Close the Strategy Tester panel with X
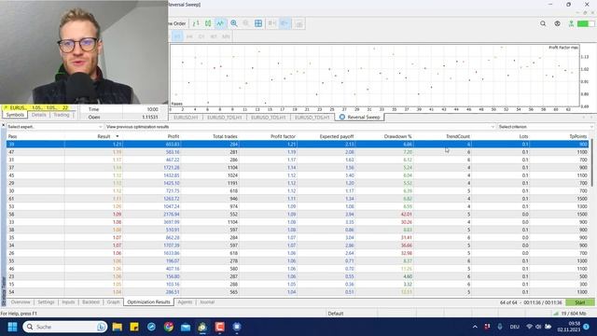597x336 pixels. (x=3, y=125)
